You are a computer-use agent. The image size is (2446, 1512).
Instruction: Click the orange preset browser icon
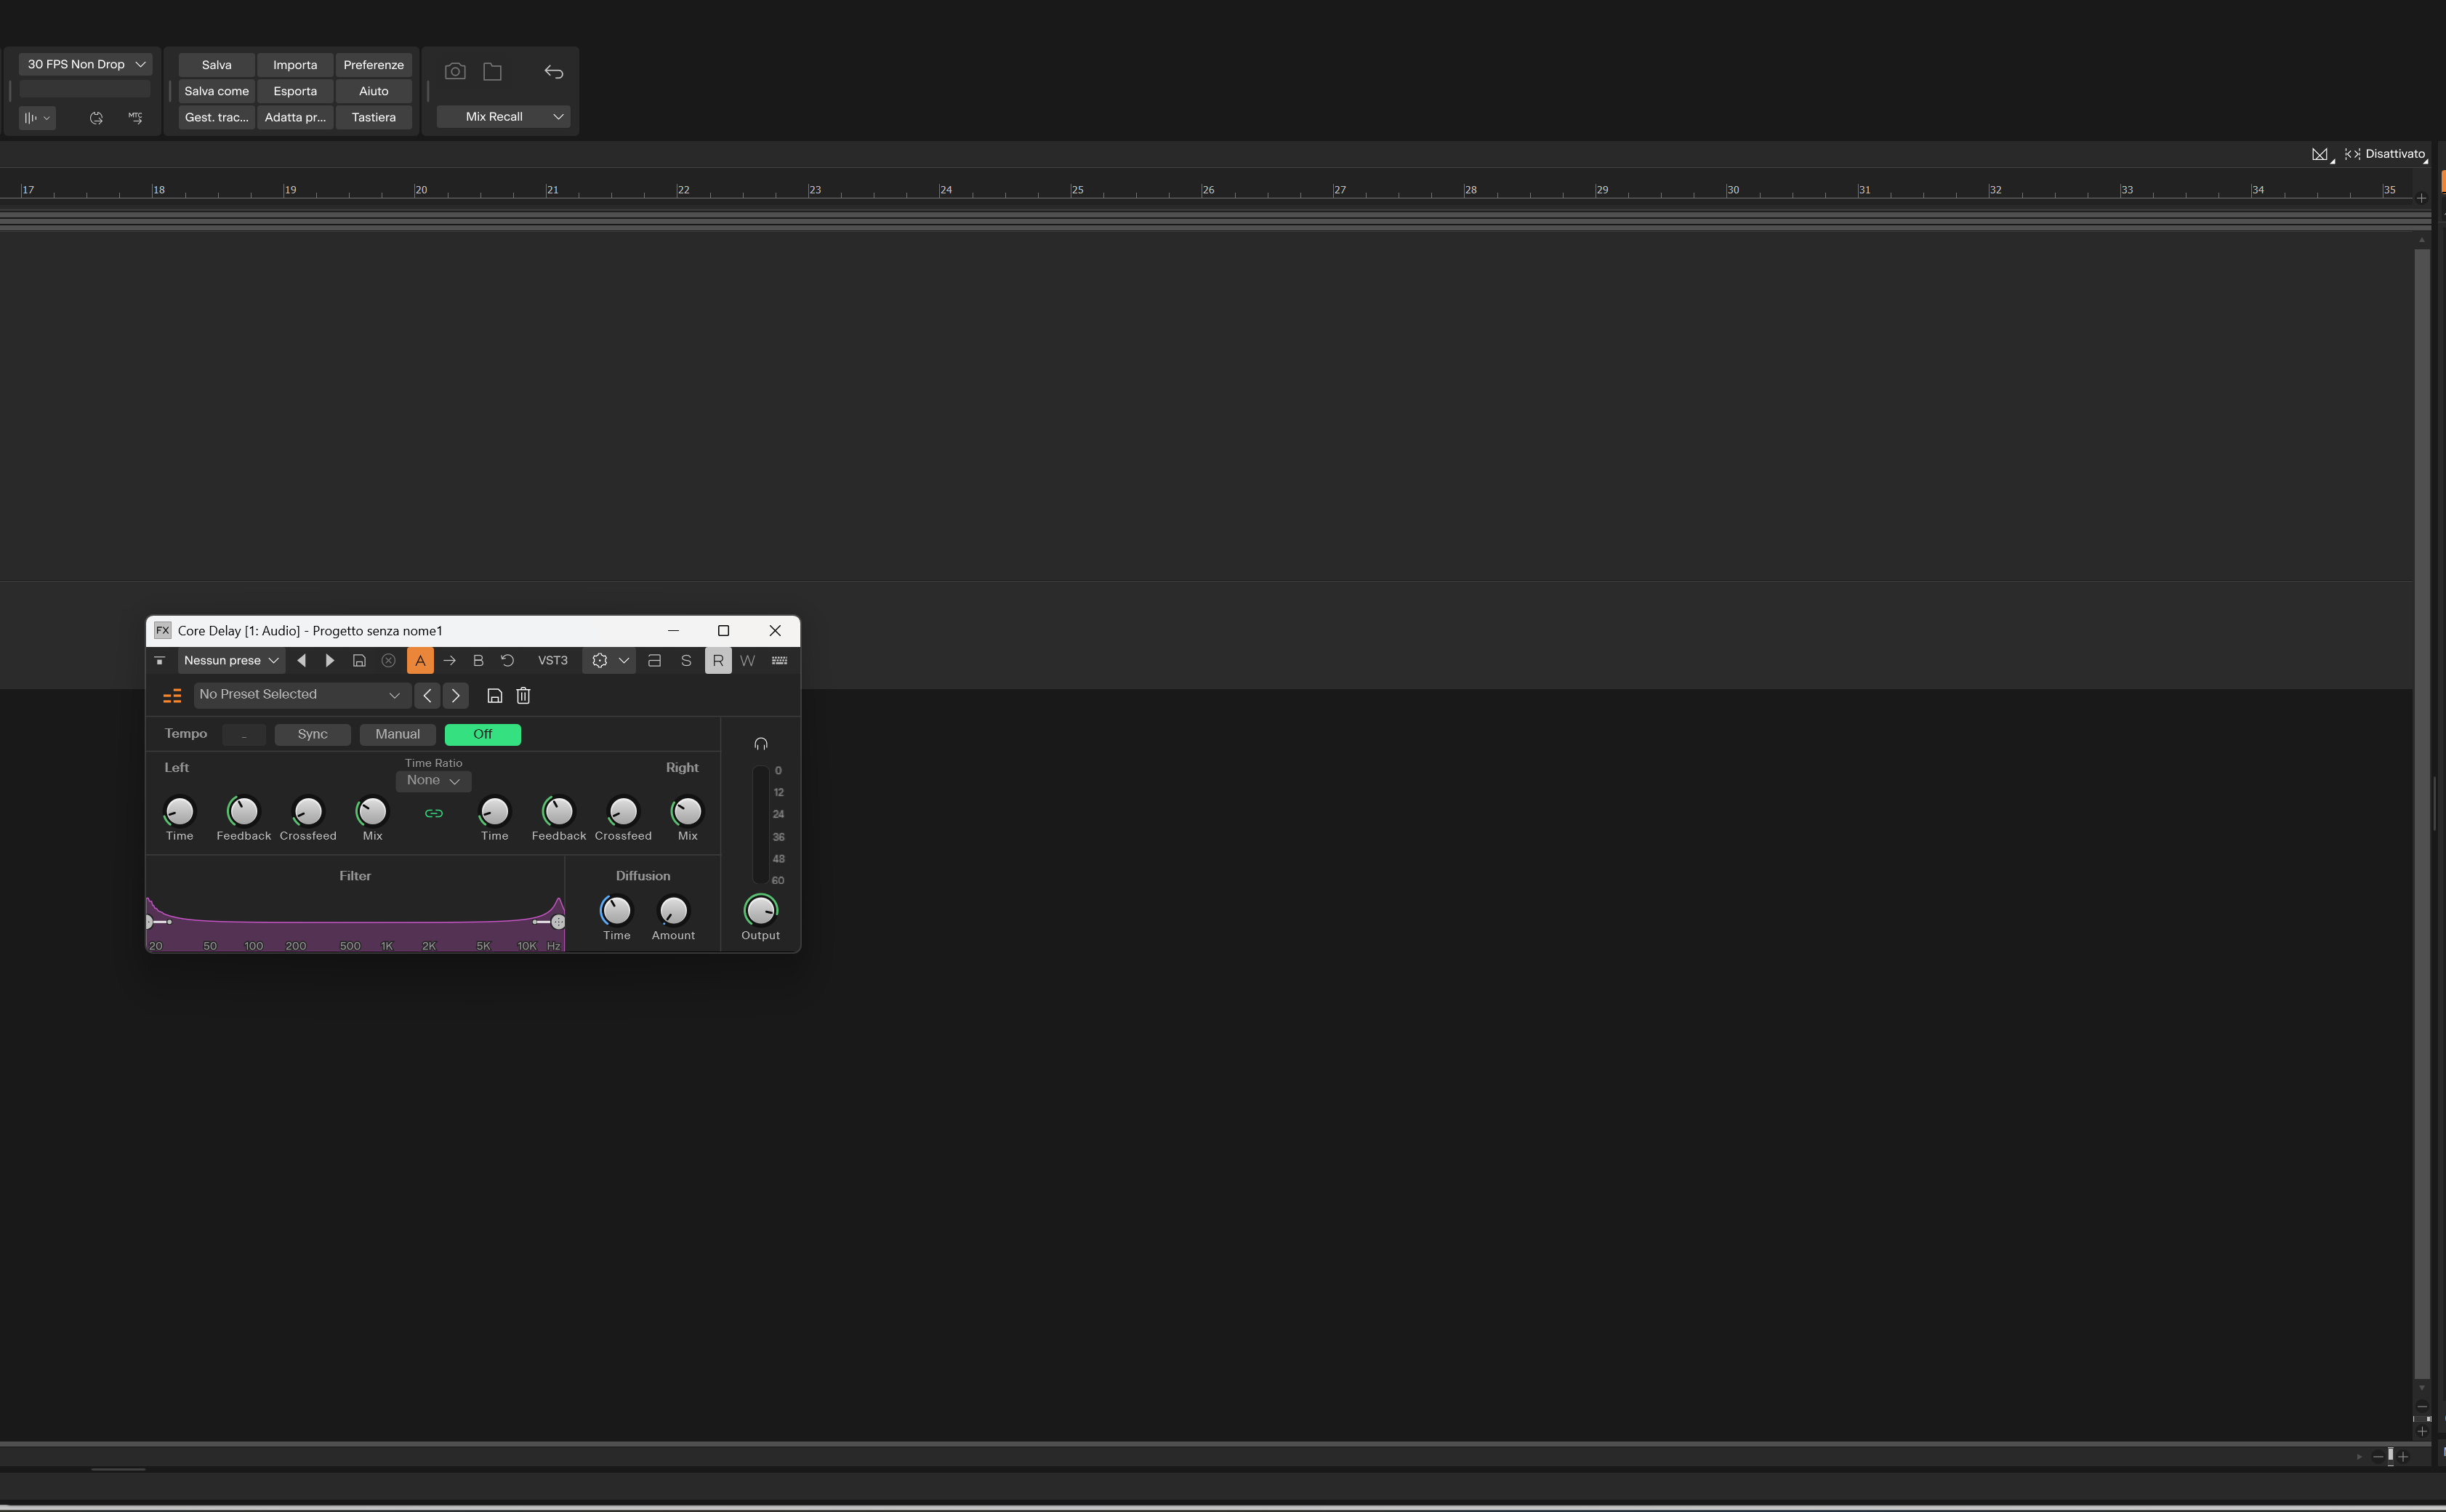tap(172, 696)
